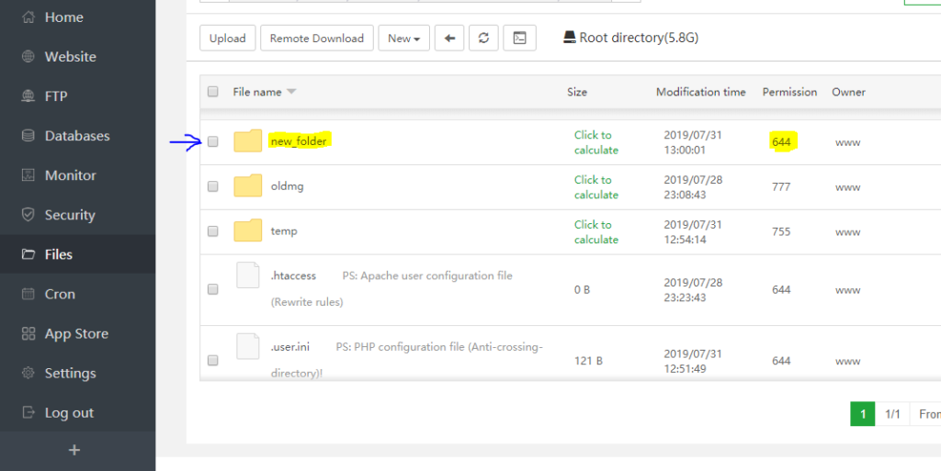
Task: Click permission 644 of new_folder
Action: pyautogui.click(x=781, y=142)
